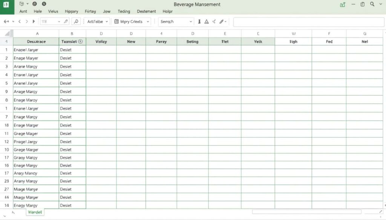The image size is (386, 220).
Task: Click the Nel header cell
Action: tap(365, 41)
